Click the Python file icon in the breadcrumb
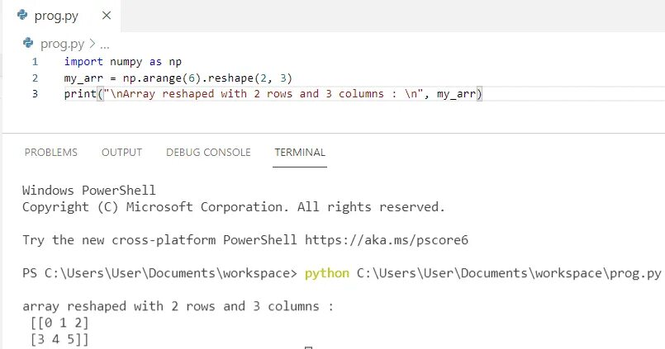Screen dimensions: 665x349 tap(29, 43)
